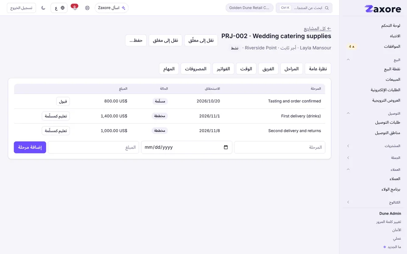Viewport: 407px width, 254px height.
Task: Switch to the نظرة عامة tab
Action: tap(318, 69)
